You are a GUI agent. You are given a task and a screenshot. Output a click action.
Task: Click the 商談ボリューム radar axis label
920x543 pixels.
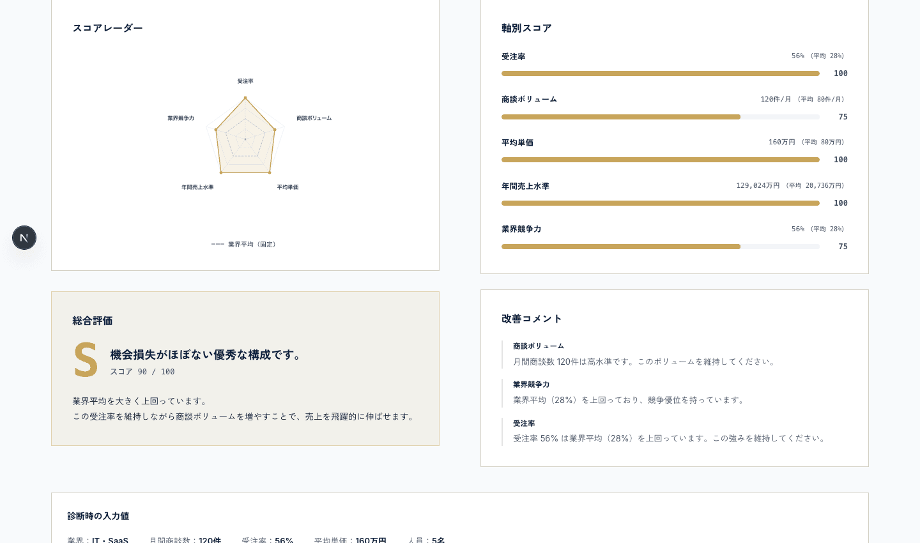(314, 118)
